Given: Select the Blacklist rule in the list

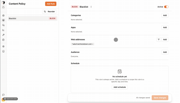Looking at the screenshot, I should point(33,18).
